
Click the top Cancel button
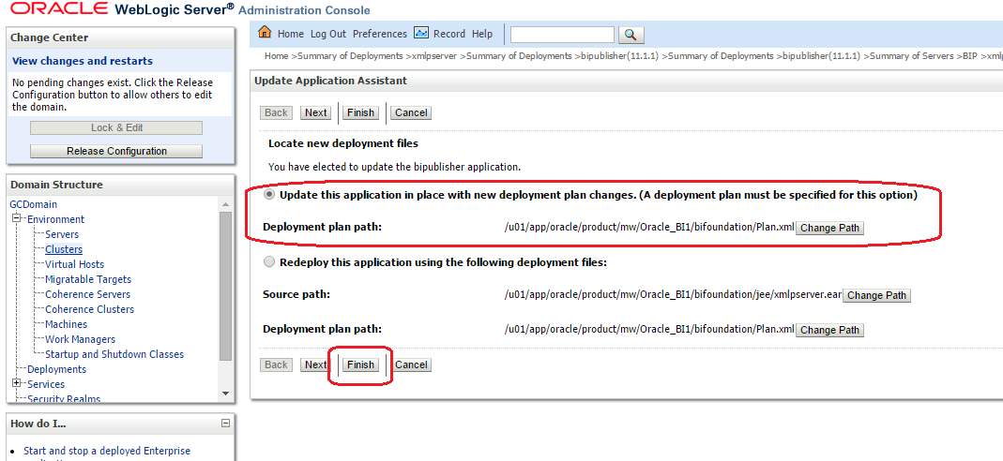coord(411,113)
